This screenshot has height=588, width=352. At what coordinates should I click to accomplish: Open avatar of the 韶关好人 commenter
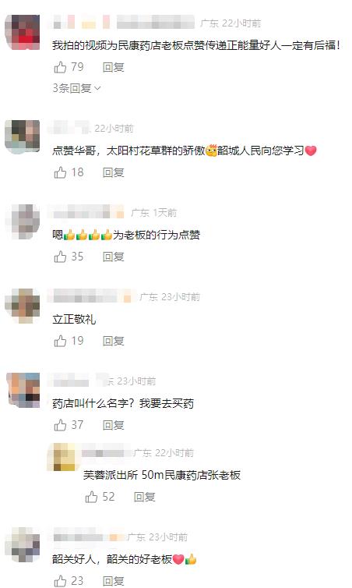pos(23,544)
